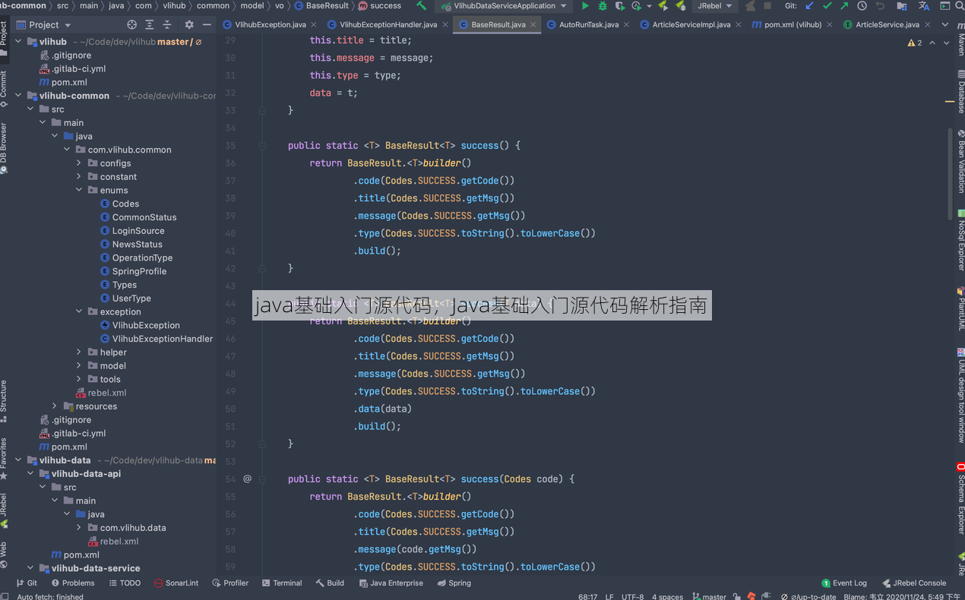Image resolution: width=965 pixels, height=600 pixels.
Task: Click UTF-8 encoding in status bar
Action: tap(632, 596)
